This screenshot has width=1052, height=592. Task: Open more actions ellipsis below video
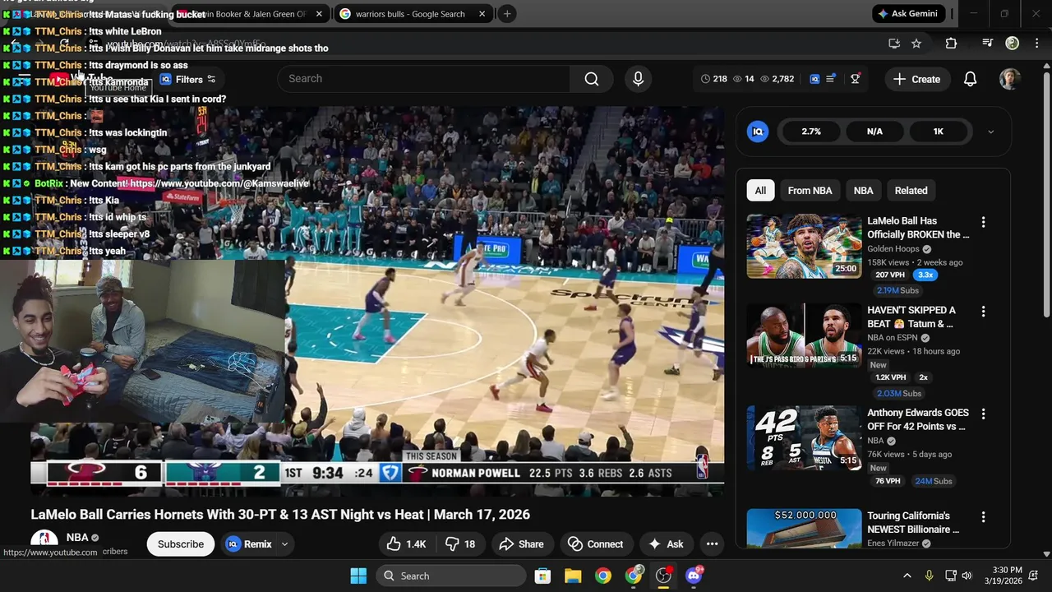pyautogui.click(x=712, y=544)
